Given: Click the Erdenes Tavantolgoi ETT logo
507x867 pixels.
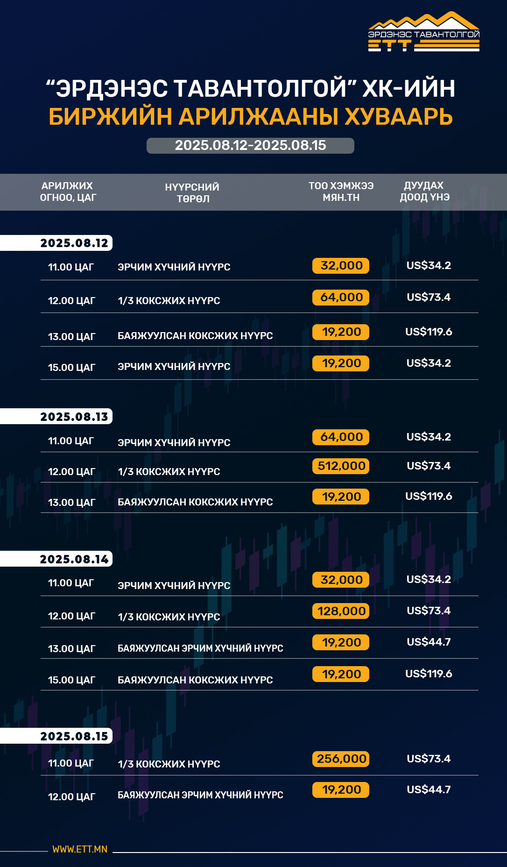Looking at the screenshot, I should coord(424,31).
